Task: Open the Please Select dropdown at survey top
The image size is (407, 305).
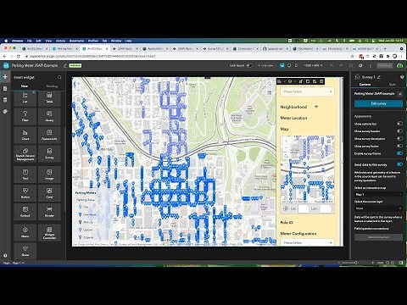Action: pos(307,91)
